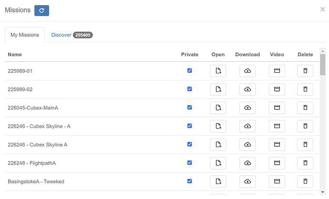Toggle Private for BasingstokeA - Tweeked
This screenshot has height=199, width=329.
click(x=189, y=181)
